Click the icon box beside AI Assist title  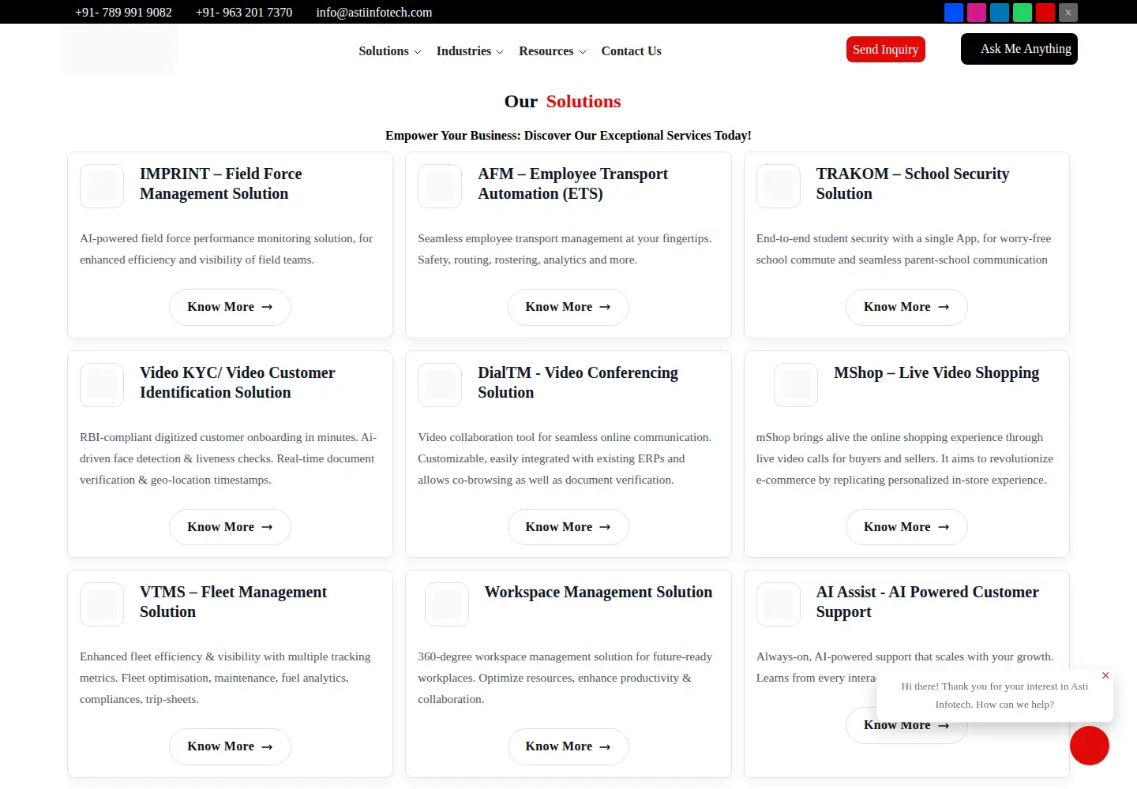tap(779, 604)
